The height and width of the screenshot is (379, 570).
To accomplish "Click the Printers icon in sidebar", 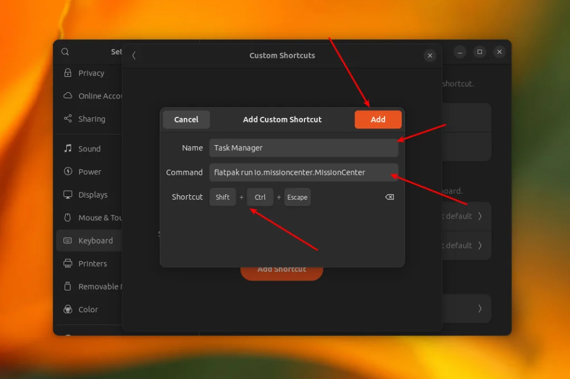I will (x=67, y=263).
